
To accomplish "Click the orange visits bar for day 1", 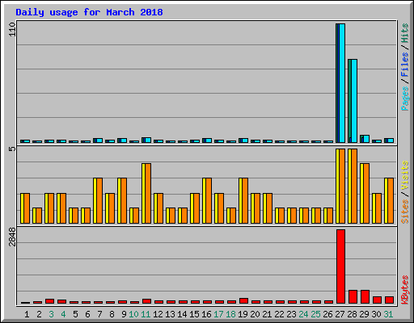I will point(27,208).
